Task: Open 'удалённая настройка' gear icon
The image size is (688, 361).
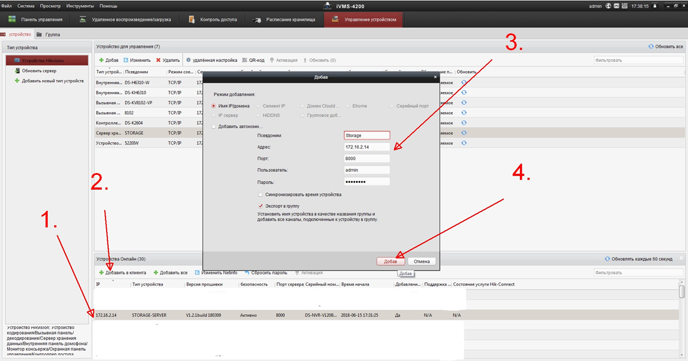Action: click(189, 60)
